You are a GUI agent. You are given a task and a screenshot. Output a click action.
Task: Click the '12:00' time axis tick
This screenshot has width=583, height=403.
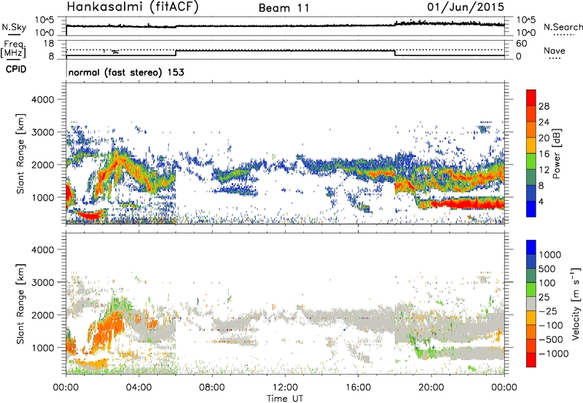[285, 388]
